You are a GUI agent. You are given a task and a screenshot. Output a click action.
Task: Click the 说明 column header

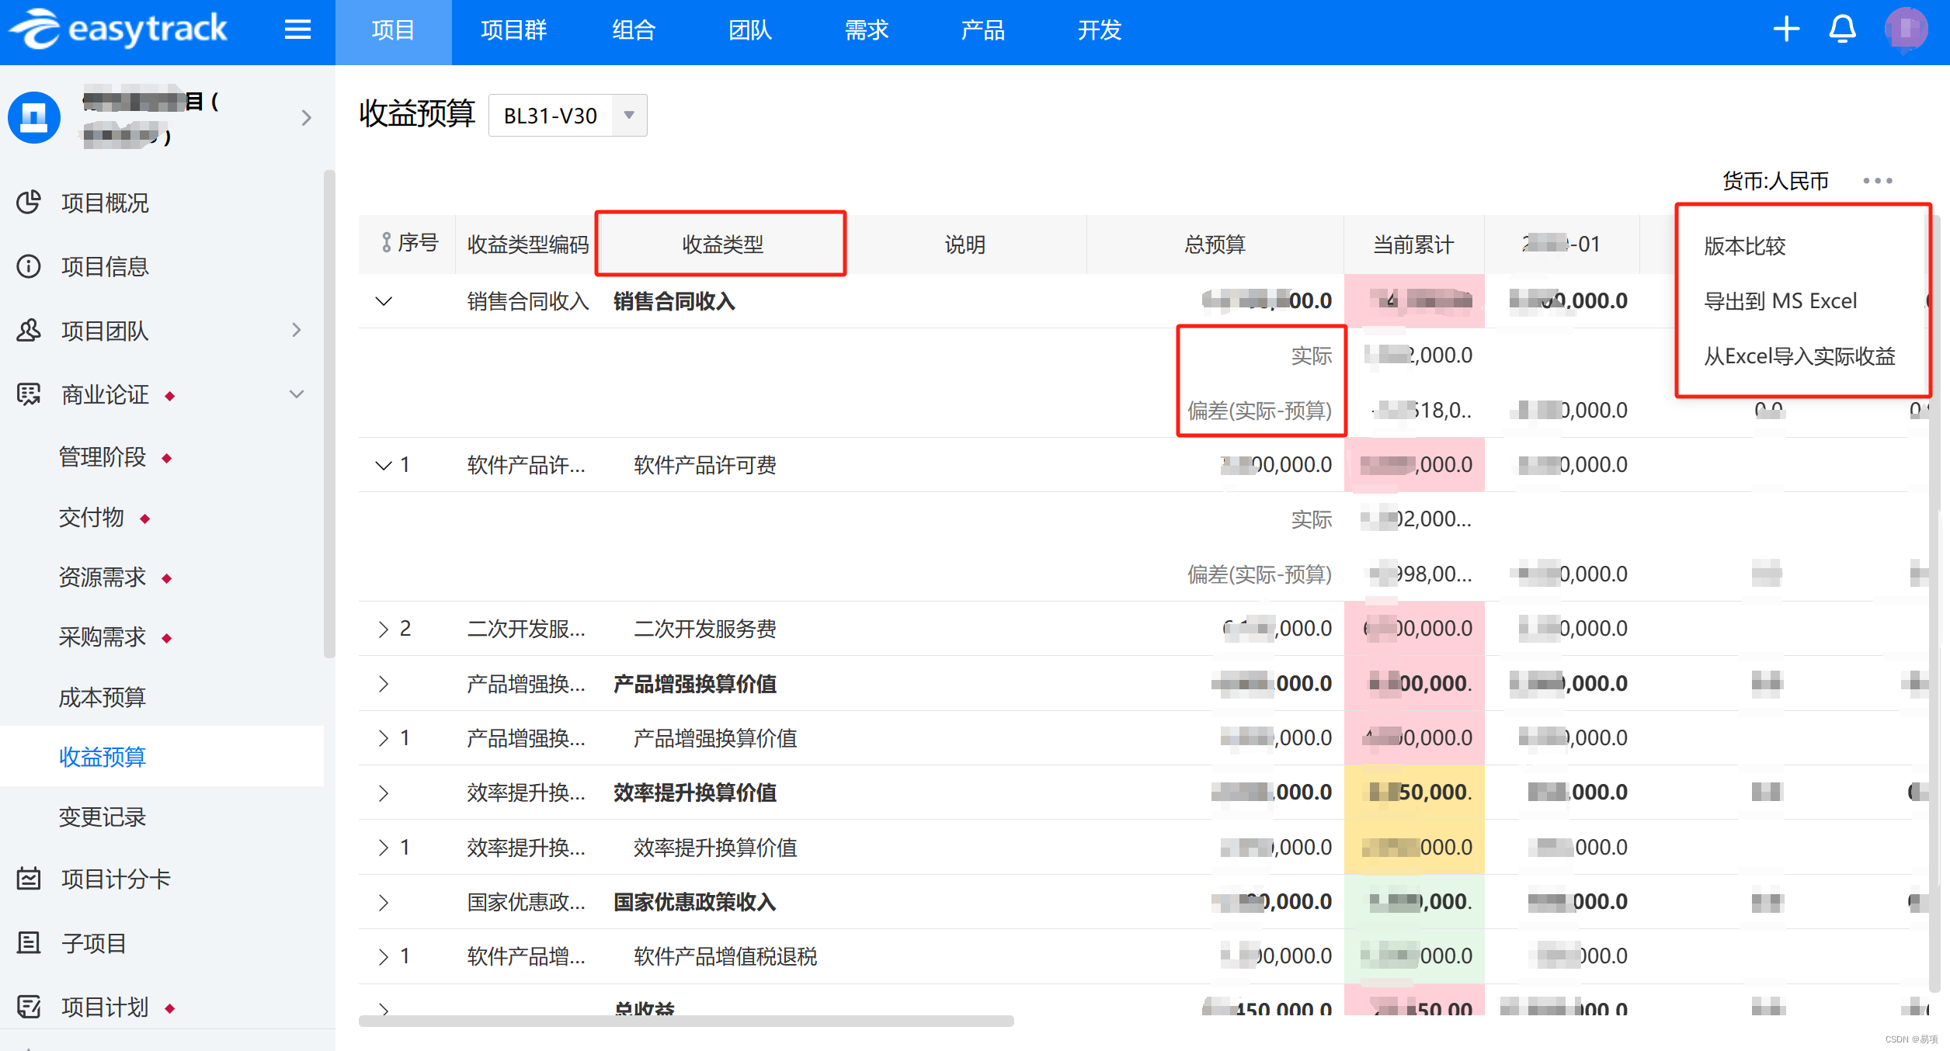click(965, 245)
